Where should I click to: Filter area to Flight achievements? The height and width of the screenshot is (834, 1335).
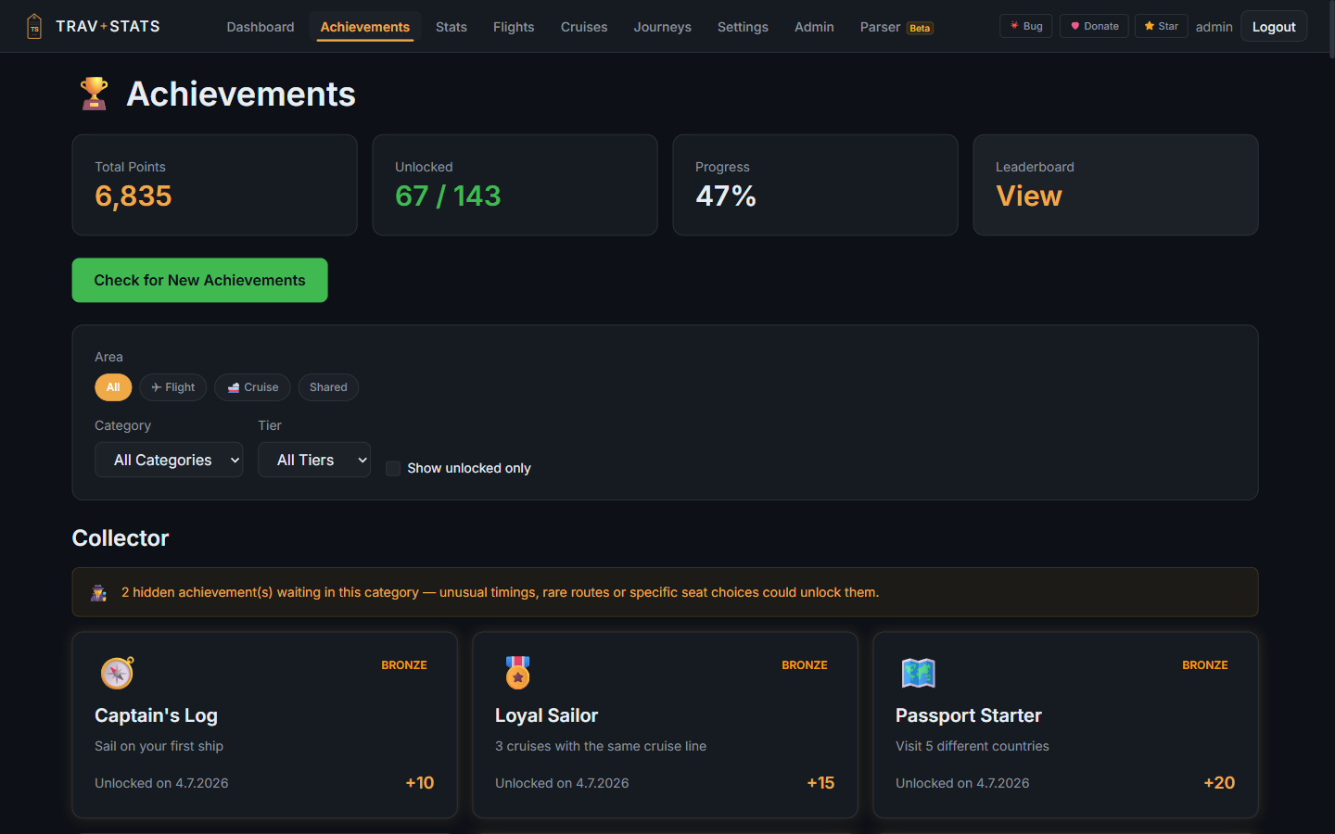(173, 387)
